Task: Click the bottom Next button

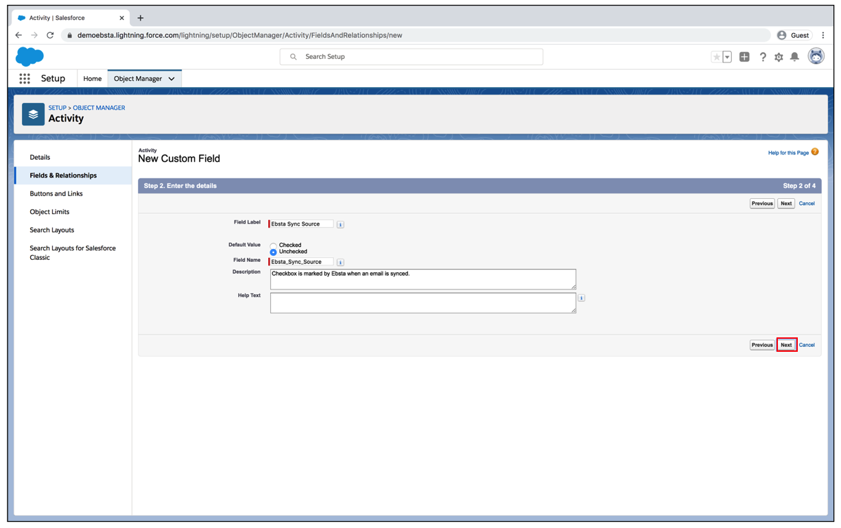Action: (786, 345)
